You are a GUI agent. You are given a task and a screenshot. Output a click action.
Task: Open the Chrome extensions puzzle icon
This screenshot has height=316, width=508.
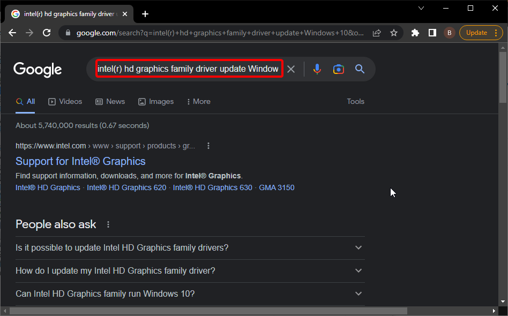(x=415, y=33)
